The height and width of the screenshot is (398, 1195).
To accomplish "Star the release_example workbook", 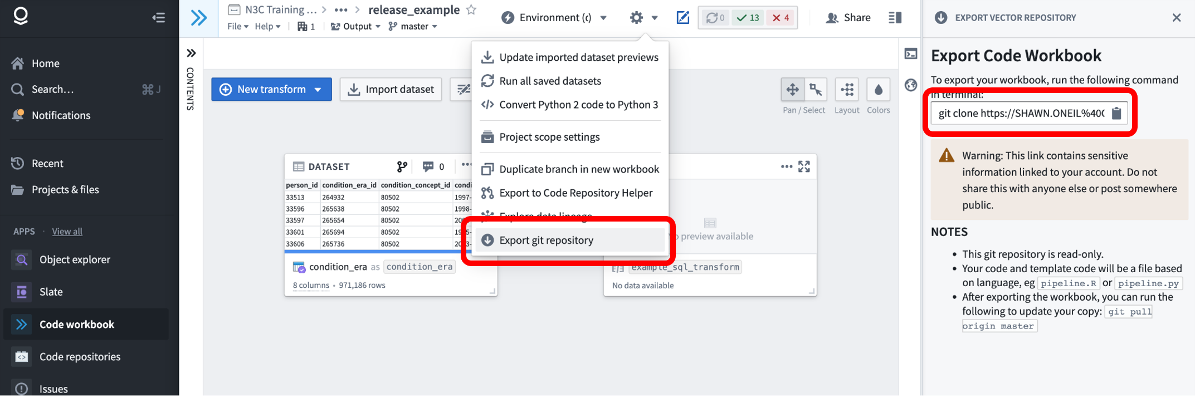I will 471,9.
